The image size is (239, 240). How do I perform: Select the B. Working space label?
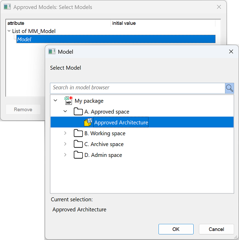(x=105, y=133)
